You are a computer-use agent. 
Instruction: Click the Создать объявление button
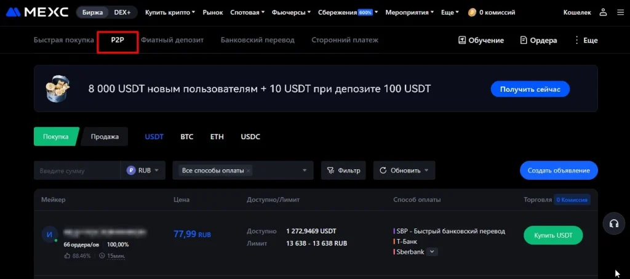point(559,171)
